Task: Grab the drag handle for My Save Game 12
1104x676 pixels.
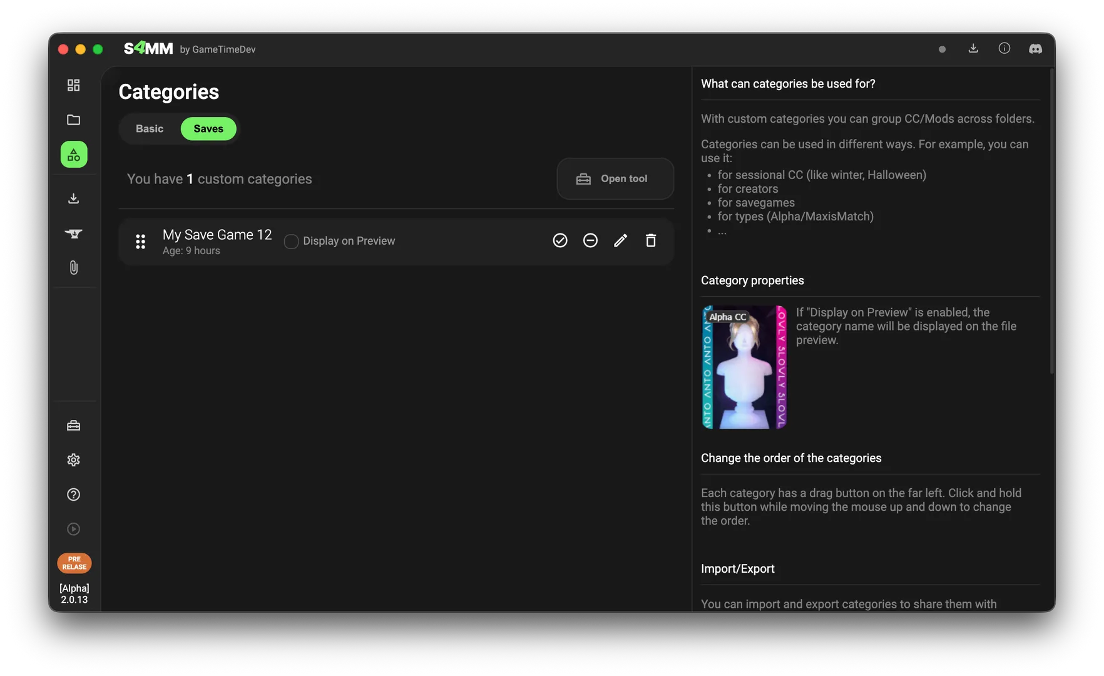Action: 141,242
